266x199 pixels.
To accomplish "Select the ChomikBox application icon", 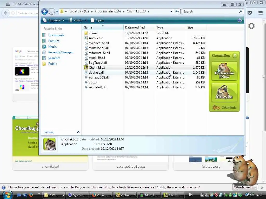I will (86, 68).
